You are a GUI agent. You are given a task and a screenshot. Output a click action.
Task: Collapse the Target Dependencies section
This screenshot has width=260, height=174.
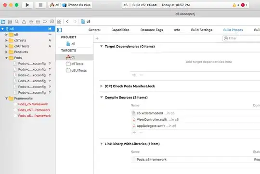click(101, 46)
